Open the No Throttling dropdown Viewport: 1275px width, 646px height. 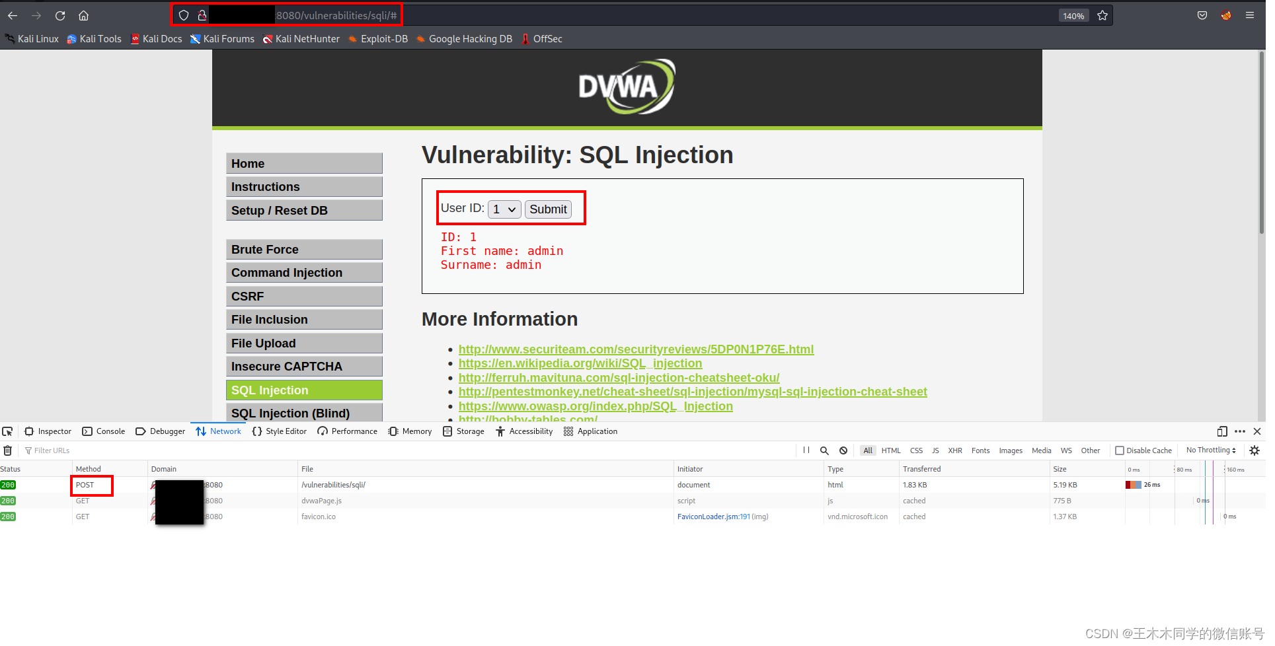[1211, 450]
